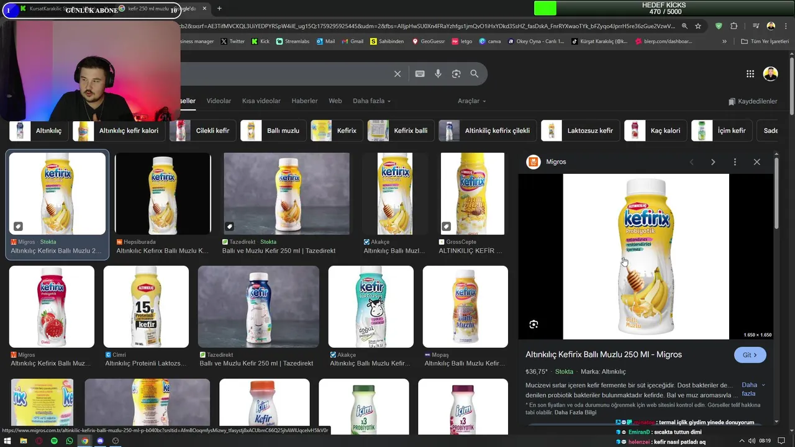Show more hidden bookmarks chevron
The width and height of the screenshot is (795, 447).
724,42
